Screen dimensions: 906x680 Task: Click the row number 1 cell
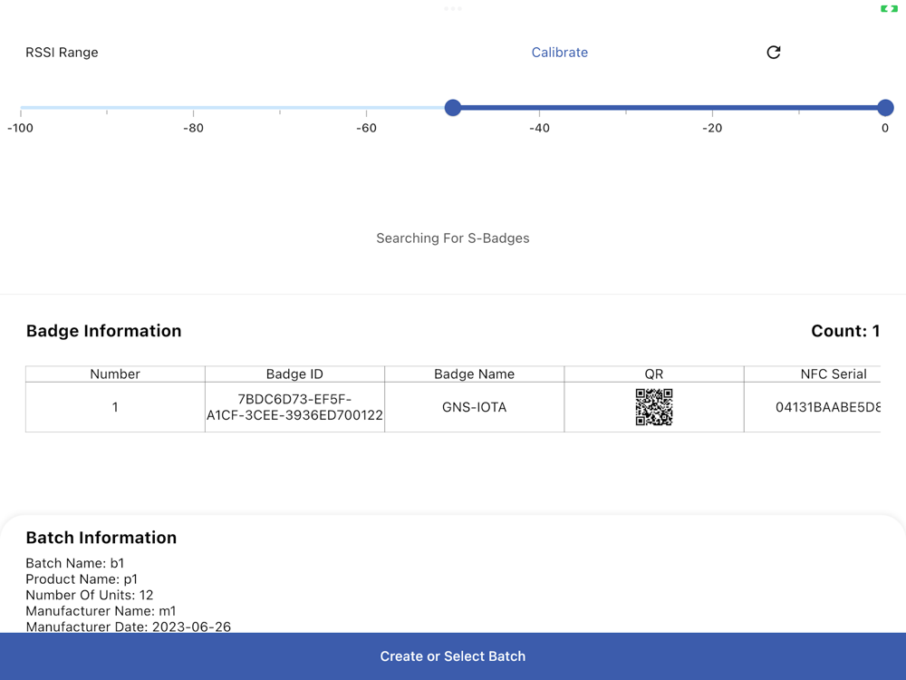pos(115,407)
